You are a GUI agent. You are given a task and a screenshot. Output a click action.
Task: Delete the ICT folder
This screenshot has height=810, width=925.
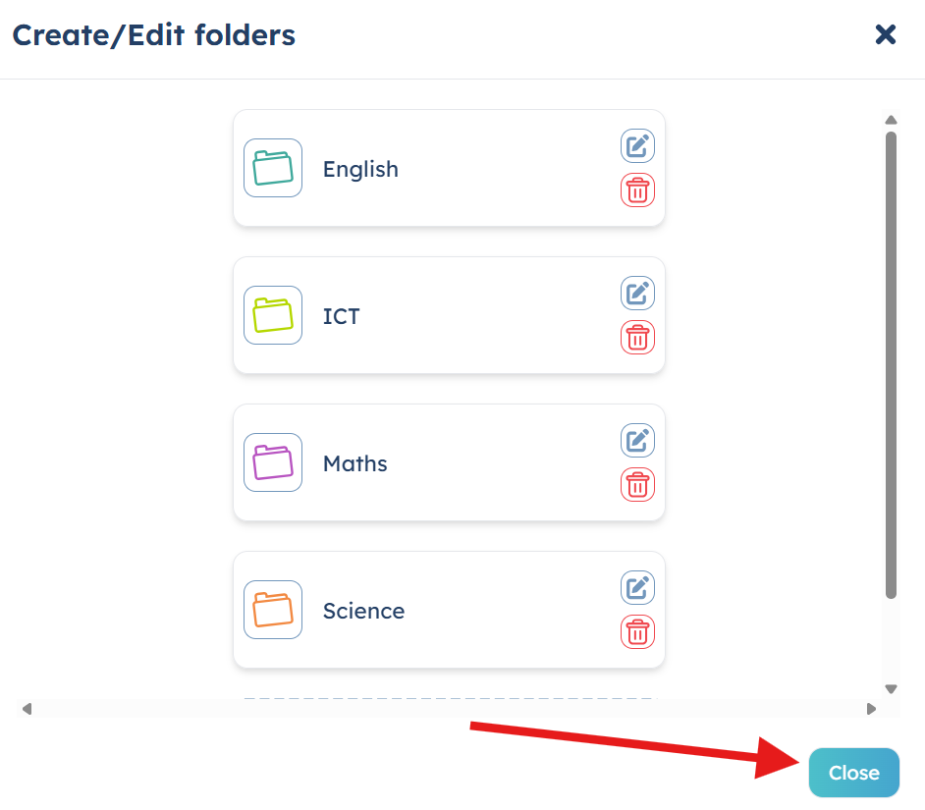(x=637, y=338)
